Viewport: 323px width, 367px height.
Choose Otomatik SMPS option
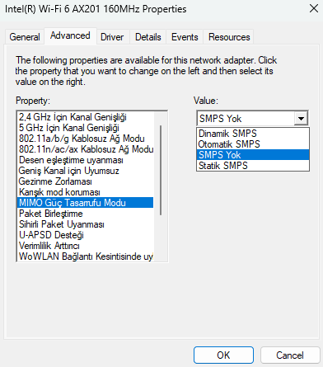(253, 144)
